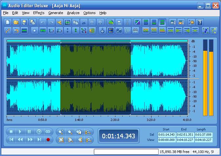Image resolution: width=221 pixels, height=156 pixels.
Task: Click the vertical zoom-in magnifier with arrows
Action: coord(88,132)
